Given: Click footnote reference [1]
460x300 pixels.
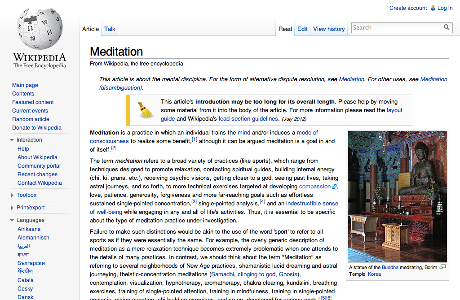Looking at the screenshot, I should pyautogui.click(x=194, y=139).
